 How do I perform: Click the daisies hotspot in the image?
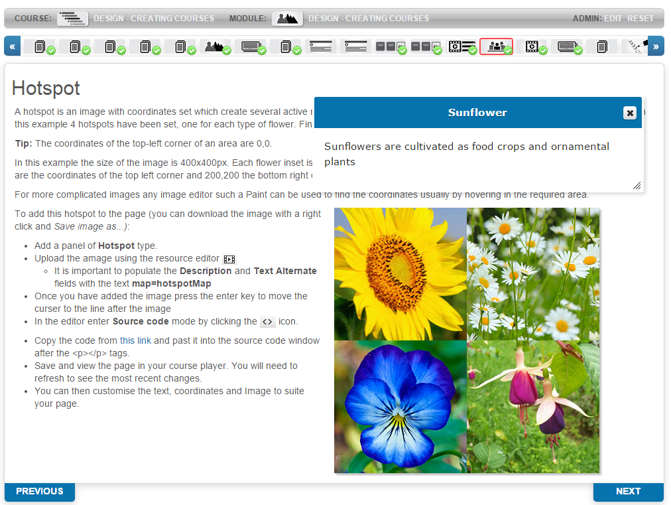click(533, 274)
